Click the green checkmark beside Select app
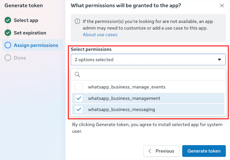 (x=8, y=20)
